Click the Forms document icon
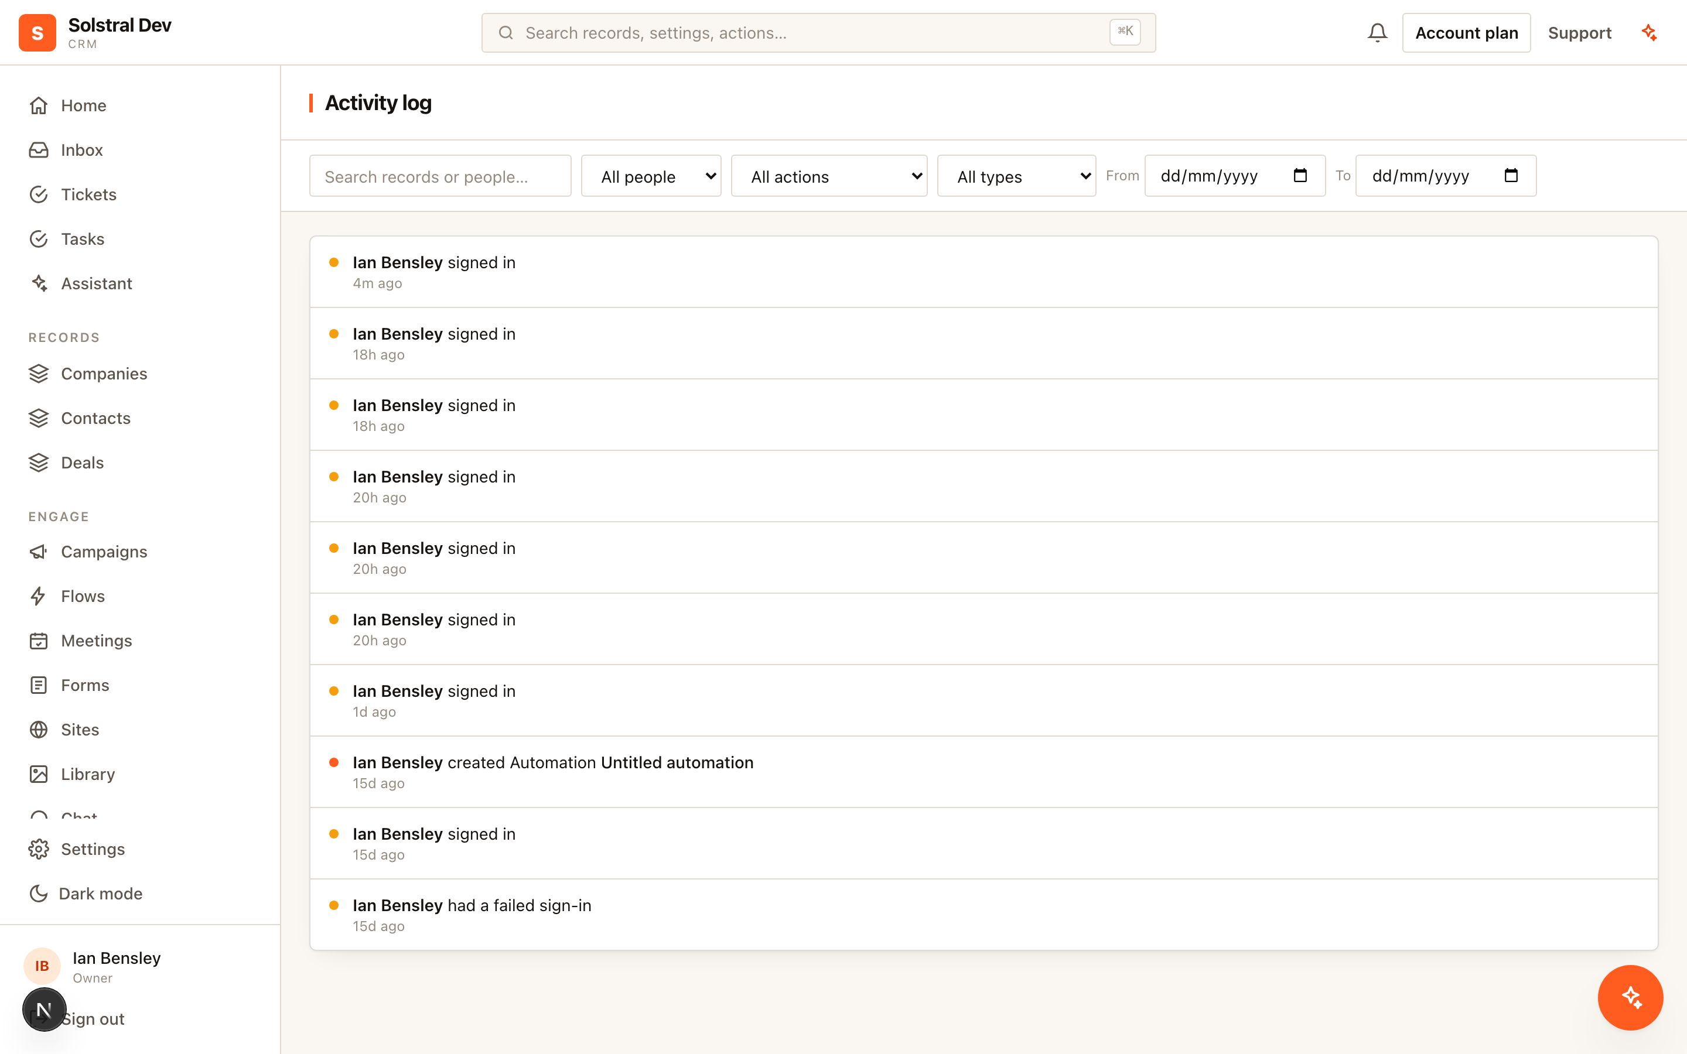This screenshot has width=1687, height=1054. [x=39, y=685]
